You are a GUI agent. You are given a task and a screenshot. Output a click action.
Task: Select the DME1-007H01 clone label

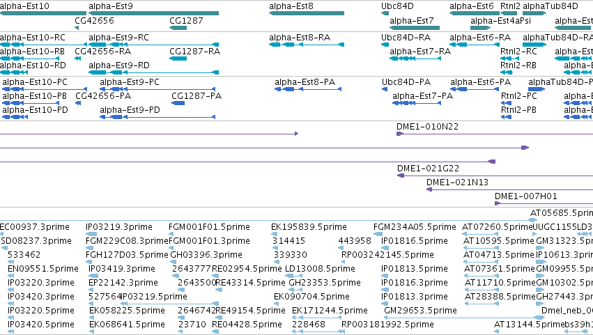coord(526,196)
